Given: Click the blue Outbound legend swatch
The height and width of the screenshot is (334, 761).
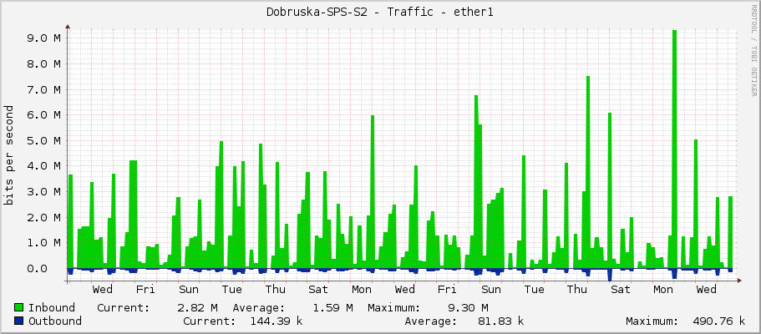Looking at the screenshot, I should click(x=19, y=321).
